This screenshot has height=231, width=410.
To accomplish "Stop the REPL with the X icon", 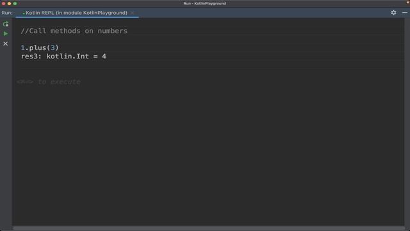I will click(6, 44).
